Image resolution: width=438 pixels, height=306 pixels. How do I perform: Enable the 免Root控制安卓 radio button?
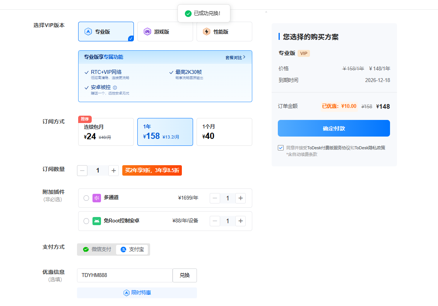click(86, 221)
